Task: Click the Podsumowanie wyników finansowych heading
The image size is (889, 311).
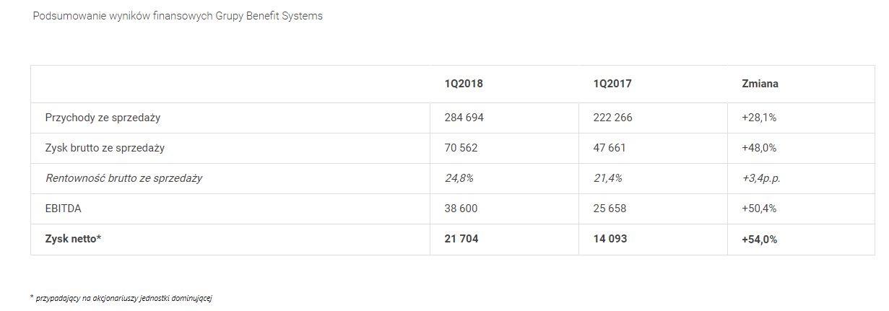Action: click(x=178, y=16)
